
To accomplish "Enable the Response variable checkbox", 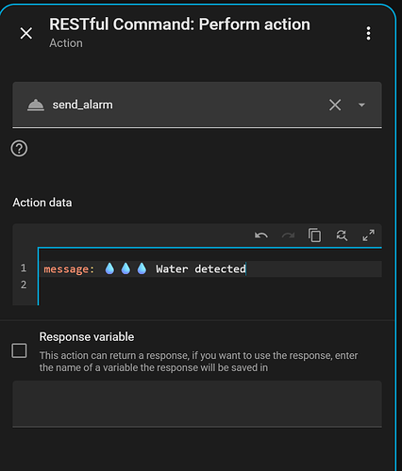I will coord(19,350).
